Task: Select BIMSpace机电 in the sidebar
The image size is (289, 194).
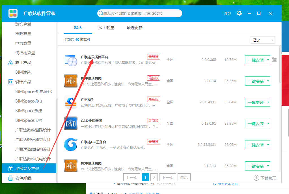Action: point(29,101)
